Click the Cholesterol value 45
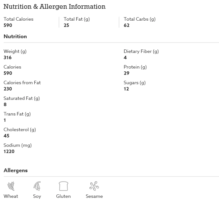The image size is (219, 200). [7, 136]
